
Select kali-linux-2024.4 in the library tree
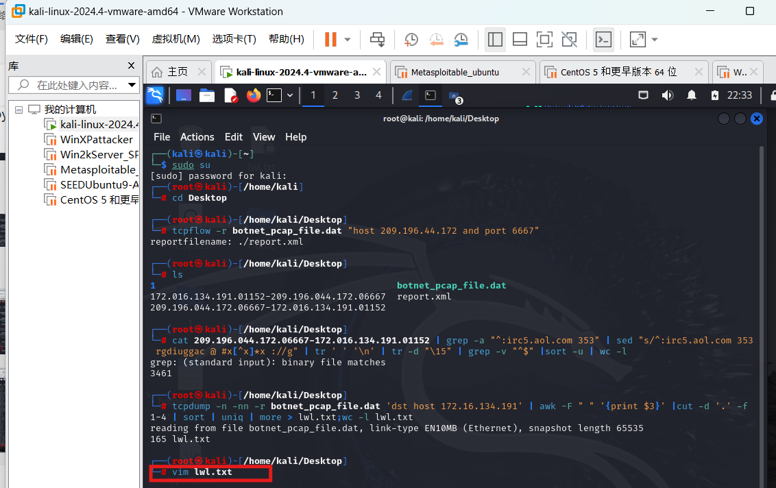coord(92,124)
